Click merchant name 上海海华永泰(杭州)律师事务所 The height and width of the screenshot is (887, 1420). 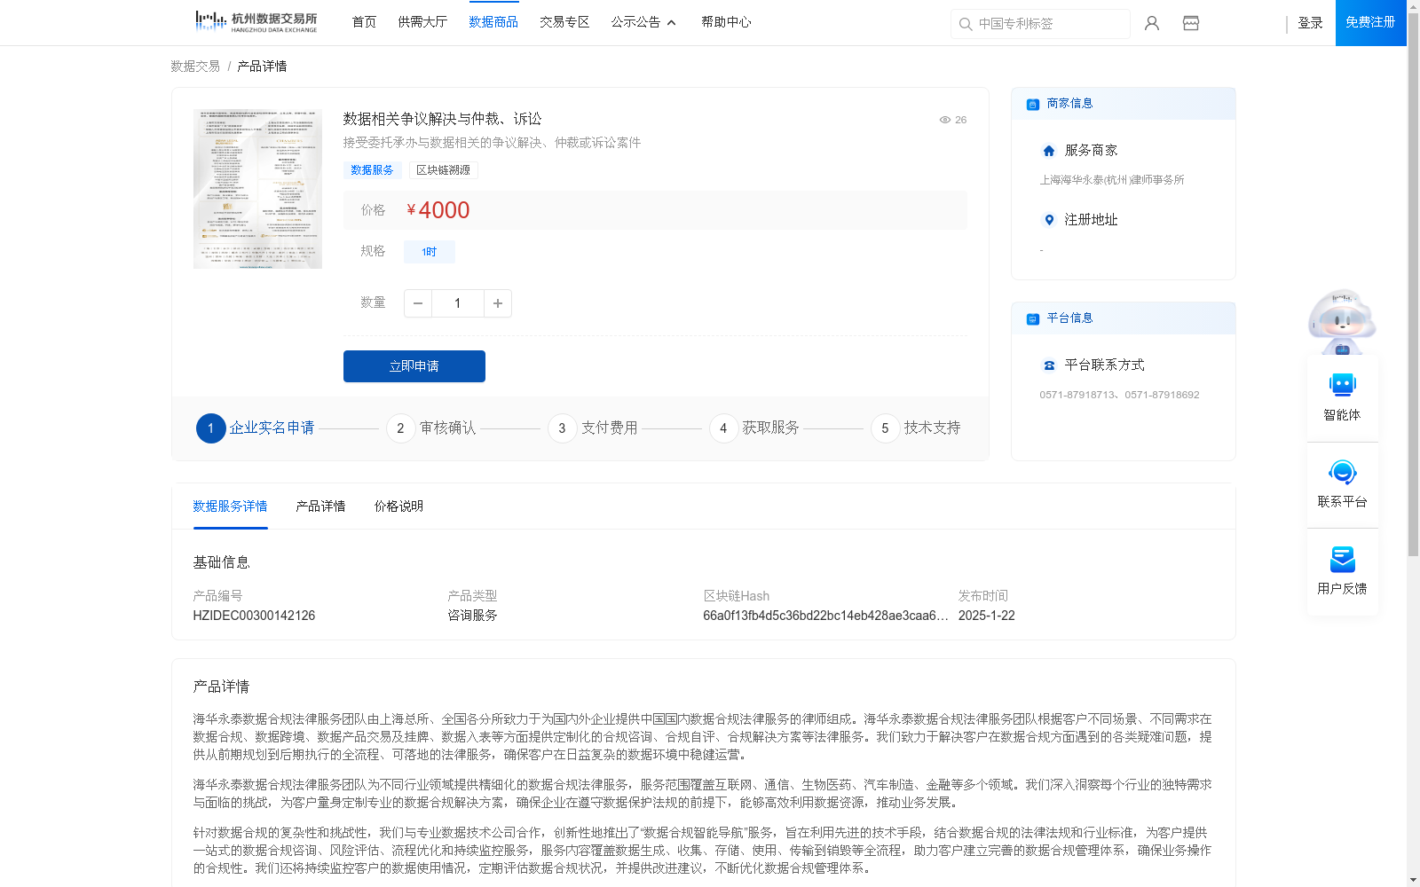pyautogui.click(x=1112, y=180)
